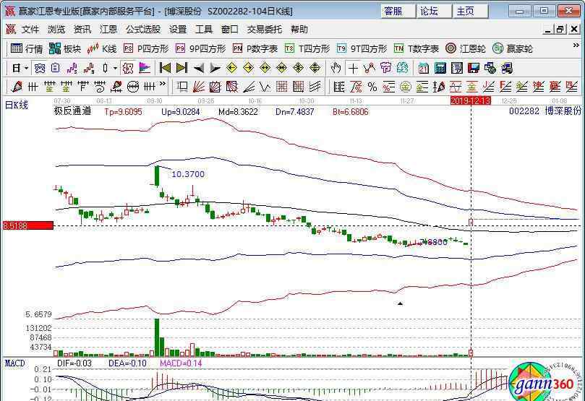Select the hand pan tool
The width and height of the screenshot is (585, 401).
click(336, 68)
